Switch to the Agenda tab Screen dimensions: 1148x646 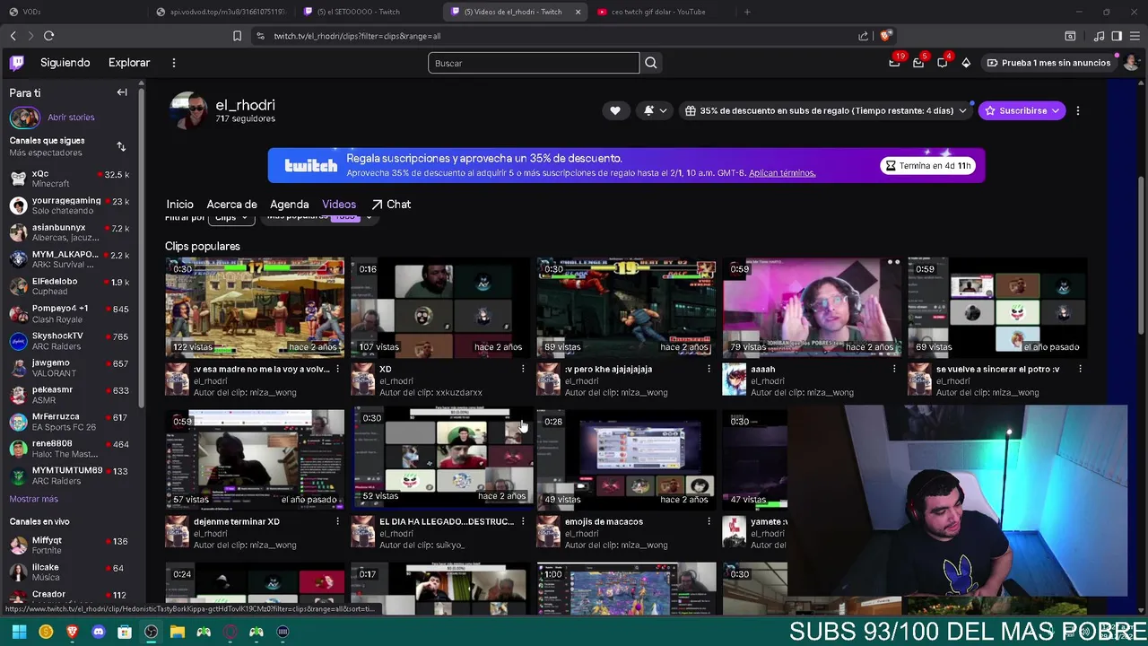tap(290, 205)
